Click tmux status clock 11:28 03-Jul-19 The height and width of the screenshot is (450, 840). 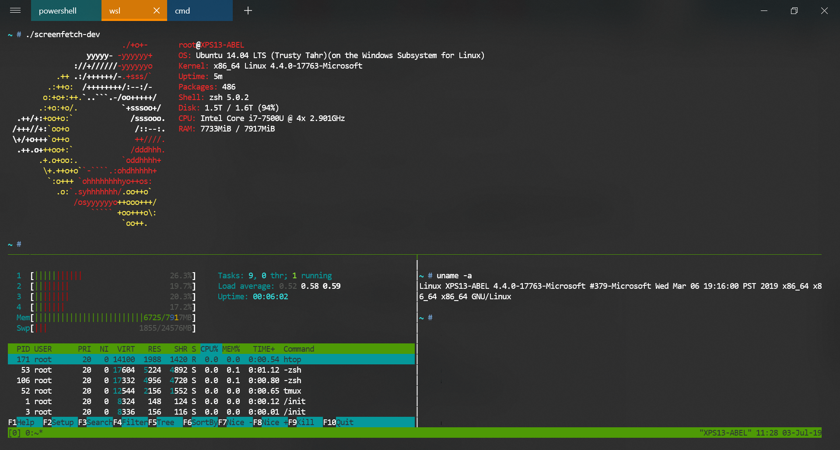pyautogui.click(x=789, y=433)
